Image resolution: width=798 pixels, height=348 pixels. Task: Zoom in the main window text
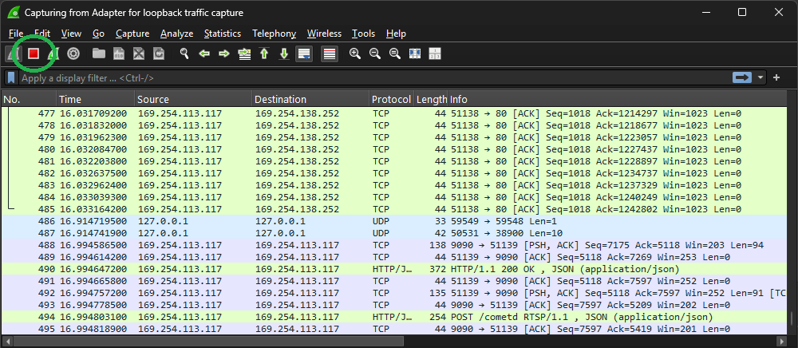click(355, 53)
